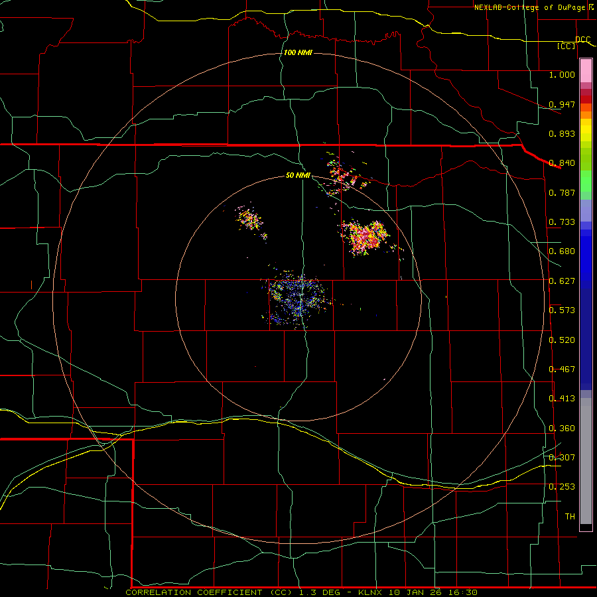This screenshot has width=597, height=597.
Task: Click the 50 NMI range ring label
Action: pyautogui.click(x=298, y=176)
